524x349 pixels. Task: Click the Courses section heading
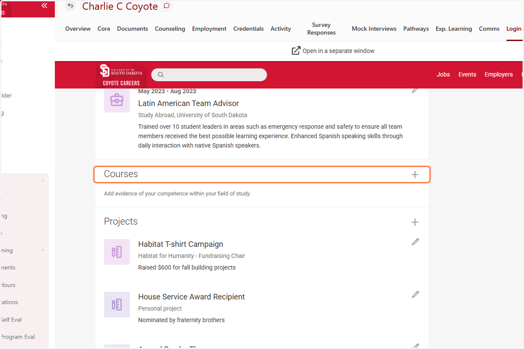coord(121,174)
